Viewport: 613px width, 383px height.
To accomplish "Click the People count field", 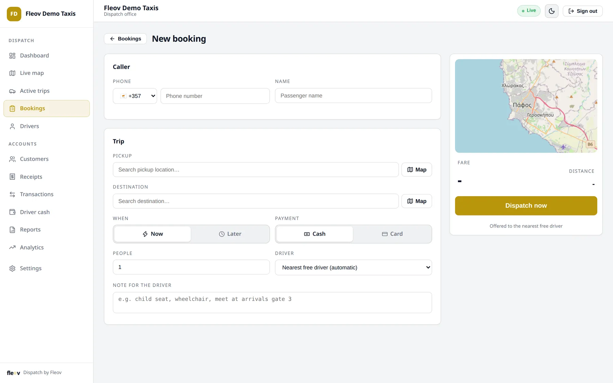I will [191, 267].
